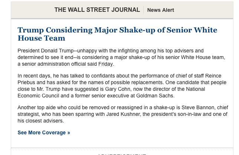
Task: Open the Trump Considering Major Shake-up headline
Action: tap(117, 34)
